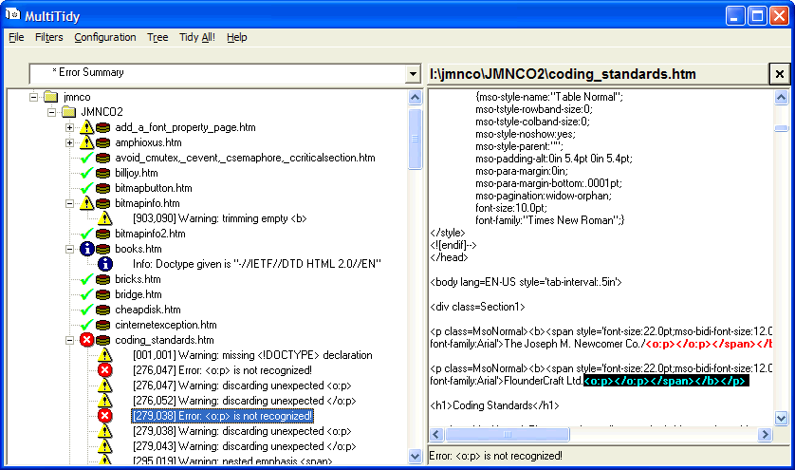Click warning icon of add_a_font_property_page.htm
The width and height of the screenshot is (795, 470).
point(86,127)
